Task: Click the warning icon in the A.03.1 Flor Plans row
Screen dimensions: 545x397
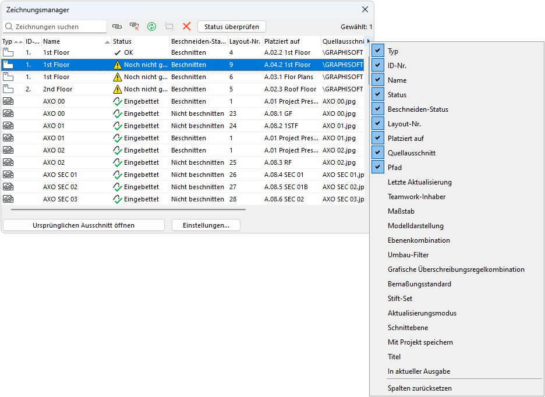Action: pyautogui.click(x=118, y=77)
